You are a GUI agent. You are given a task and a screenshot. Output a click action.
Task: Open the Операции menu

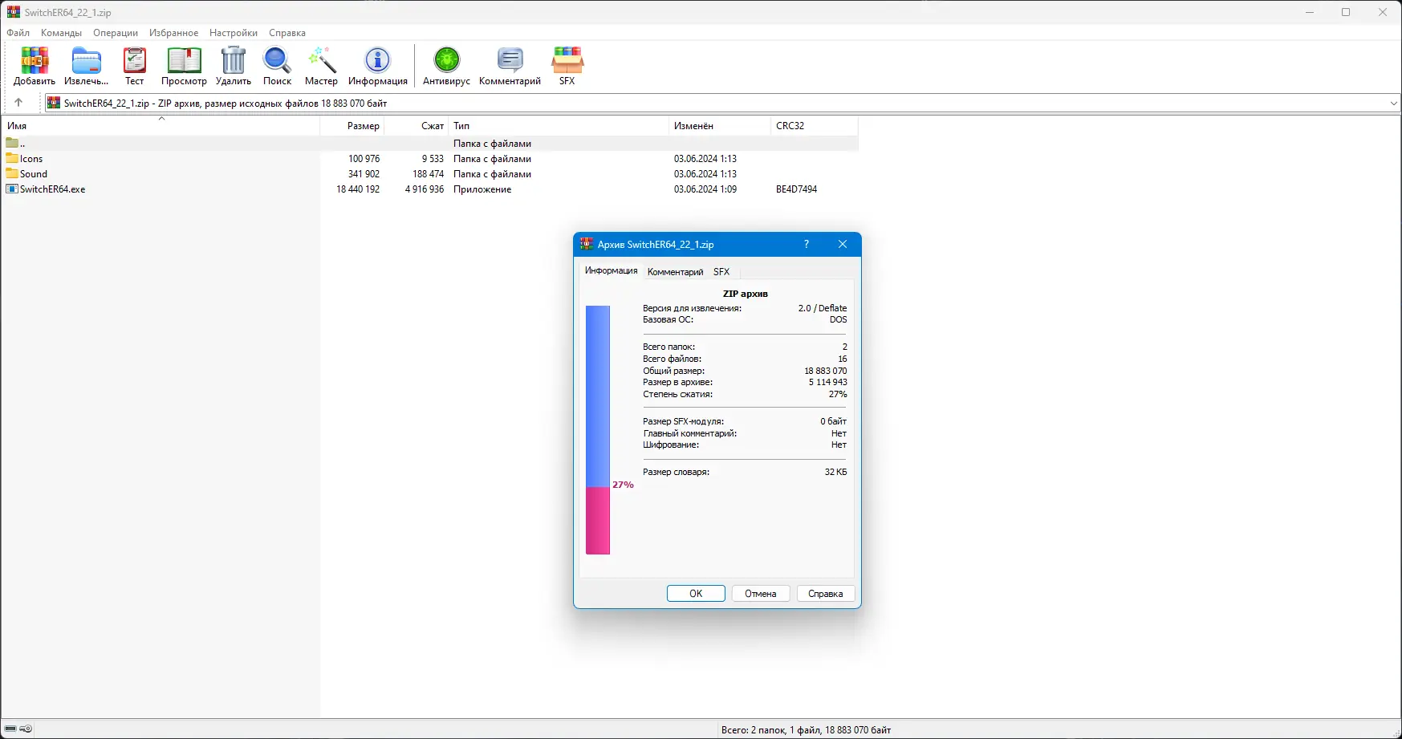tap(116, 33)
